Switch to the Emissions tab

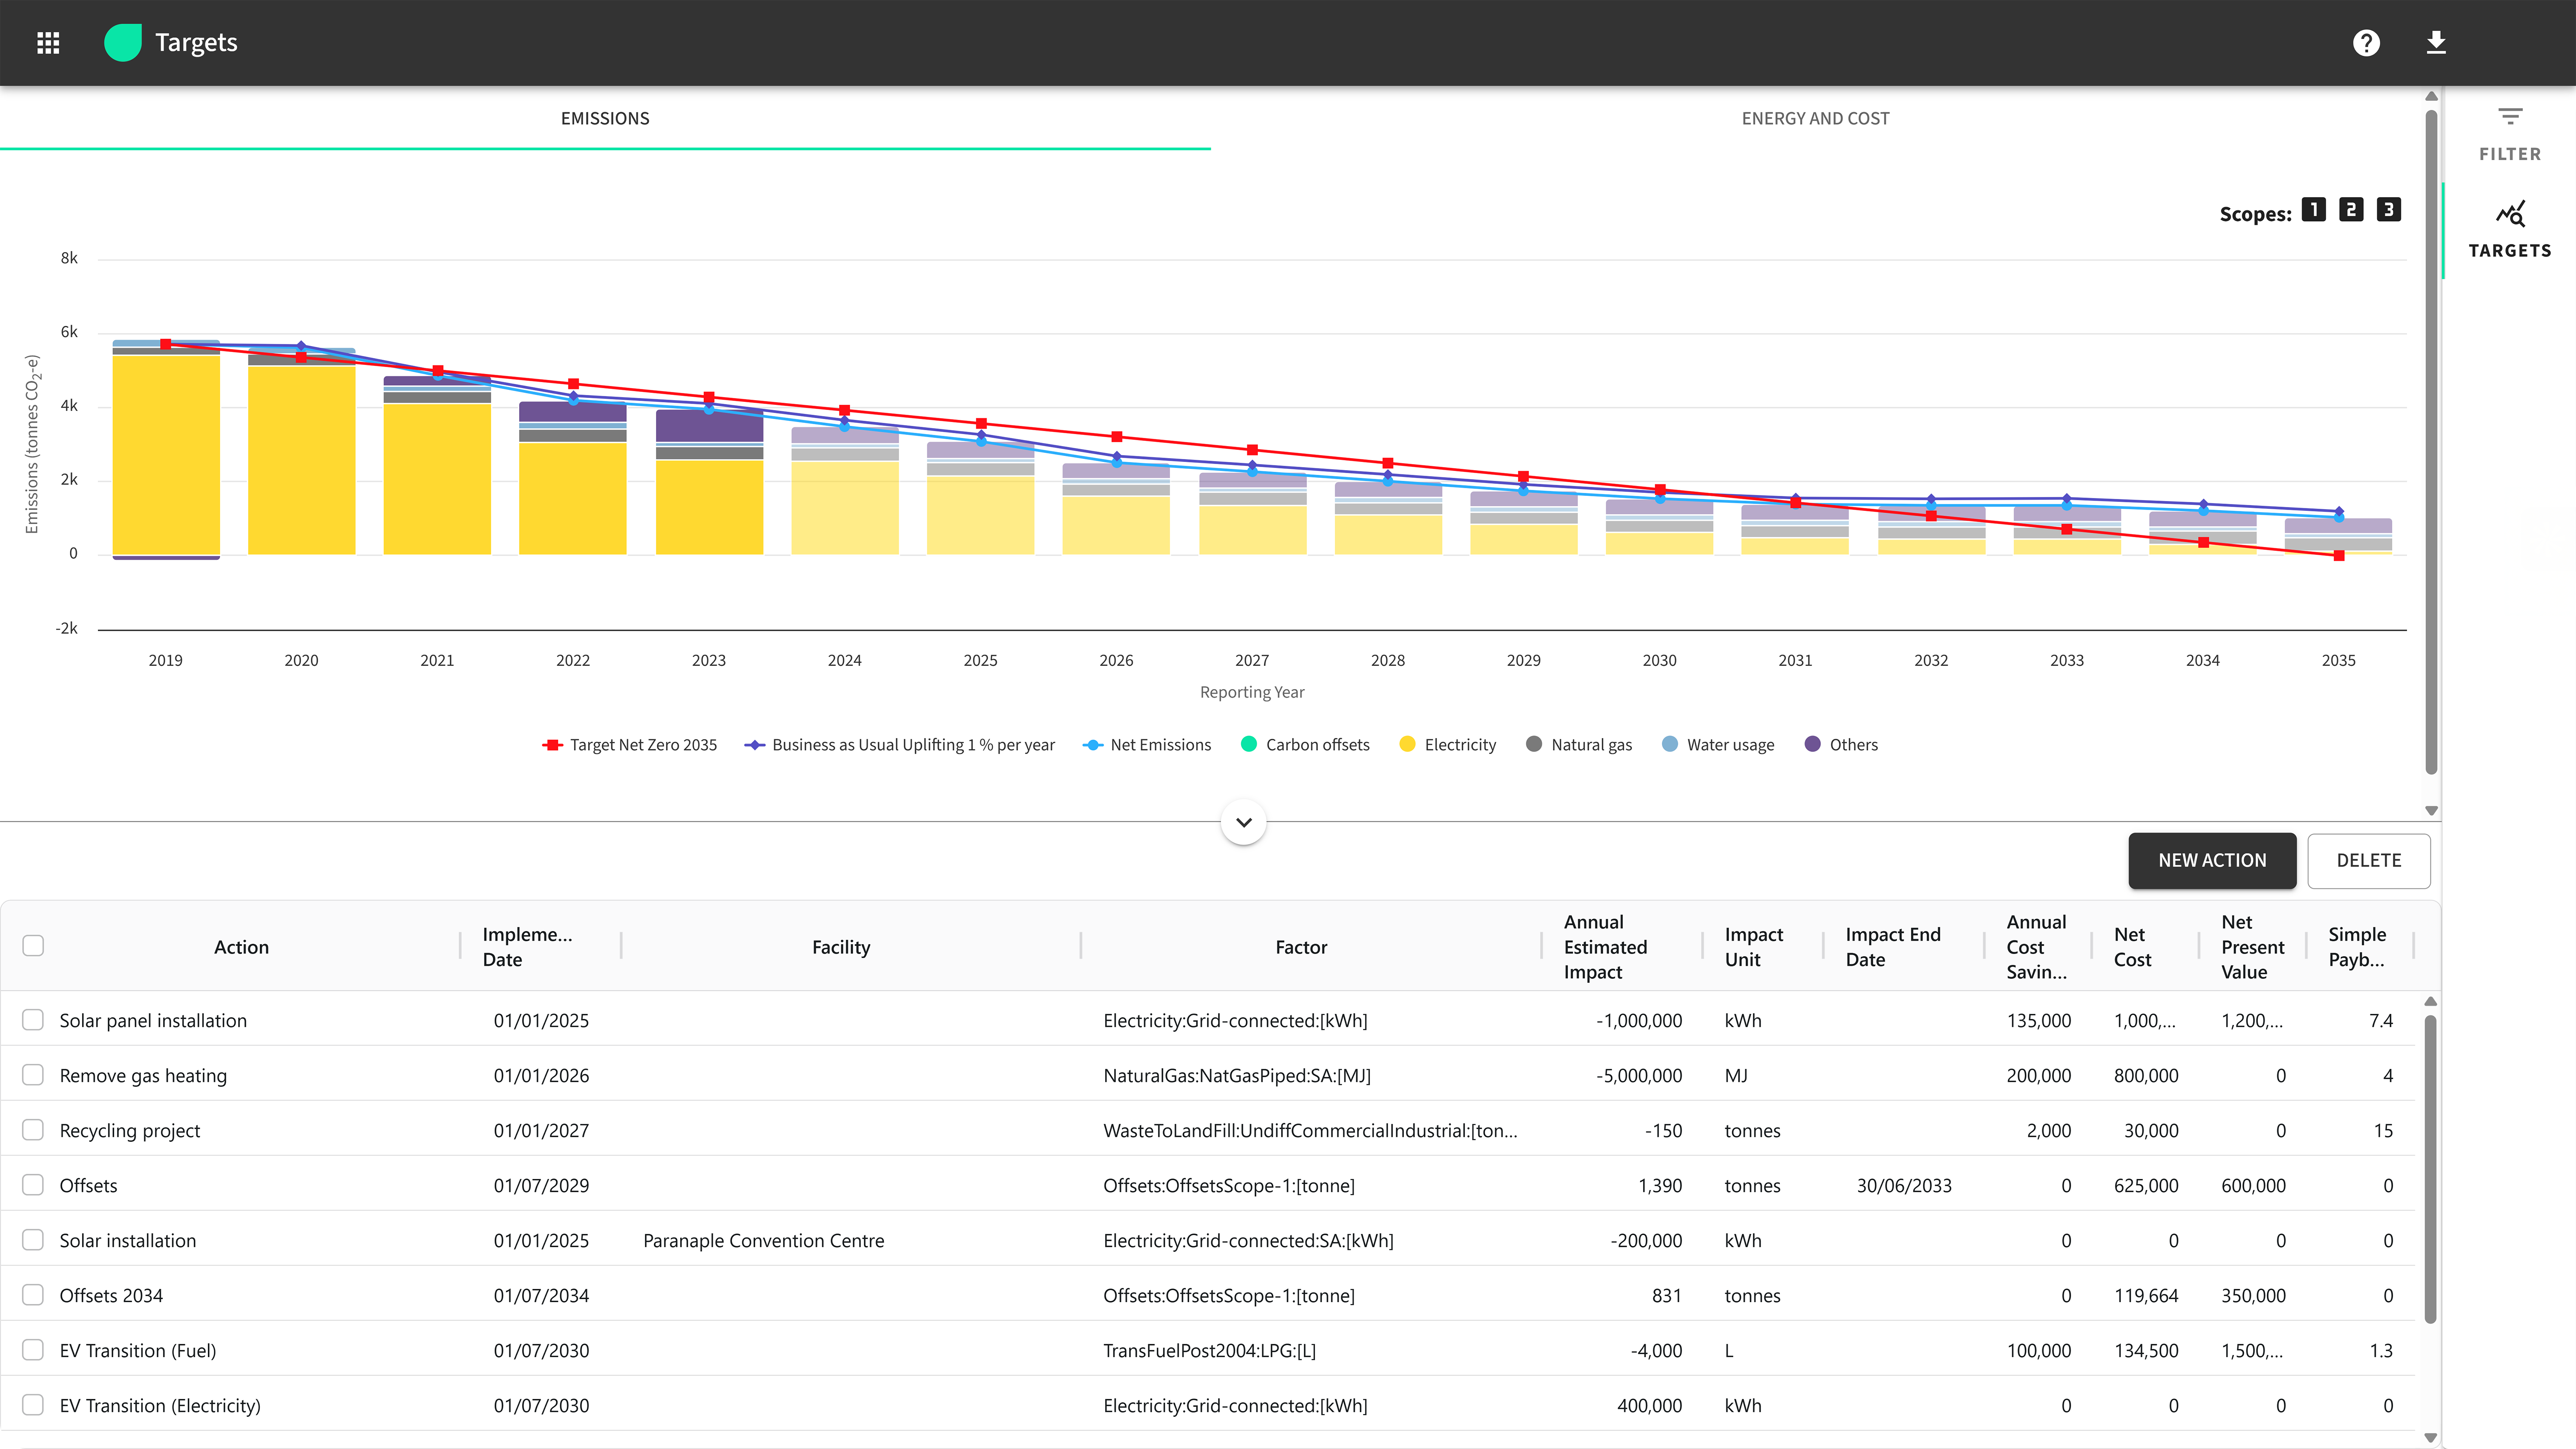pos(605,118)
